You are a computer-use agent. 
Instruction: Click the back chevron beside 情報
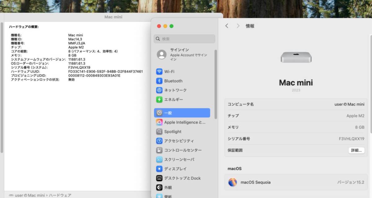(x=227, y=26)
